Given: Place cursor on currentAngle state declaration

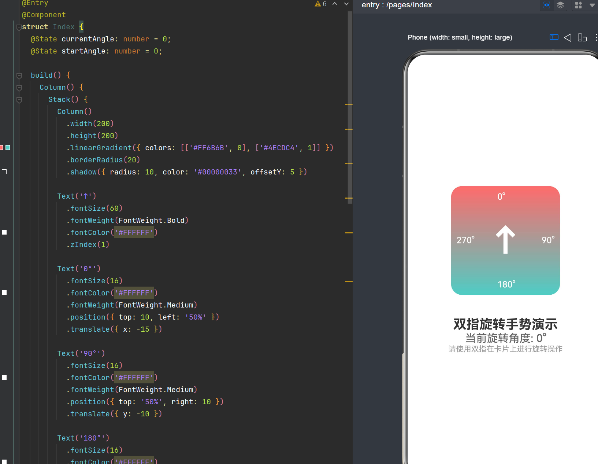Looking at the screenshot, I should 101,39.
